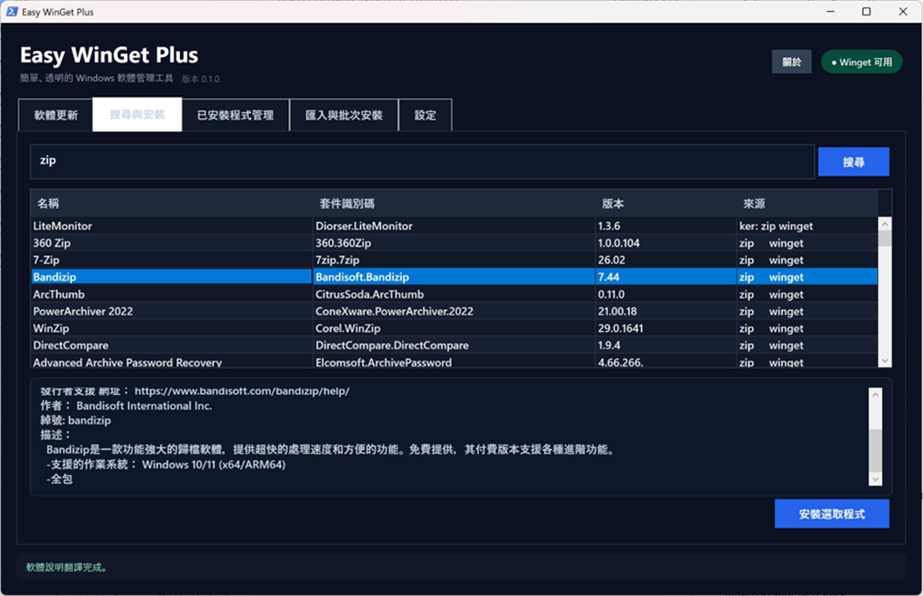Click the CitrusSoda.ArcThumb package ID
The height and width of the screenshot is (596, 923).
click(x=370, y=294)
